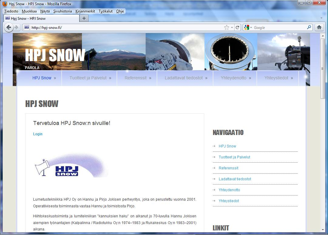
Task: Minimize the Firefox window
Action: click(x=301, y=3)
